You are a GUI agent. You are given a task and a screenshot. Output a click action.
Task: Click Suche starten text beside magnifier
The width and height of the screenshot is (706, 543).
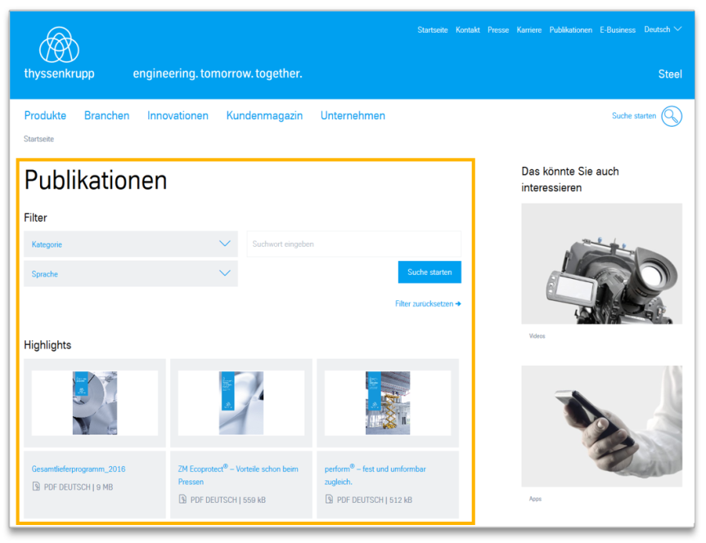pyautogui.click(x=633, y=116)
